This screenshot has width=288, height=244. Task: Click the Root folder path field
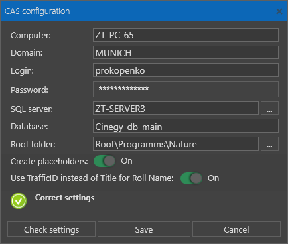176,144
